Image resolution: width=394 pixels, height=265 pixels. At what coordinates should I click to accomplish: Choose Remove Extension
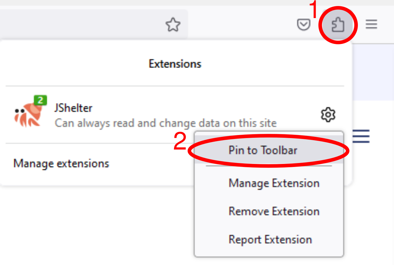tap(274, 211)
